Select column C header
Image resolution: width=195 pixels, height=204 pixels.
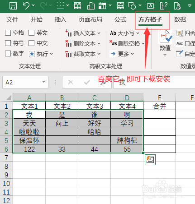95,97
